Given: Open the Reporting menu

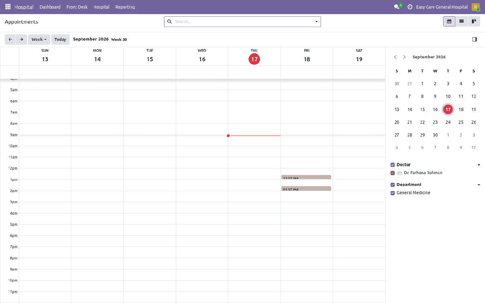Looking at the screenshot, I should pos(125,7).
